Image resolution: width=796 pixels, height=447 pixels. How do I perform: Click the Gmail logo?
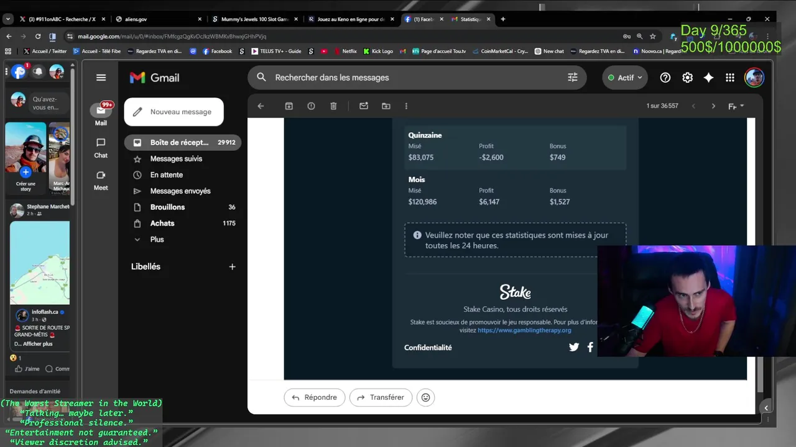[x=154, y=78]
